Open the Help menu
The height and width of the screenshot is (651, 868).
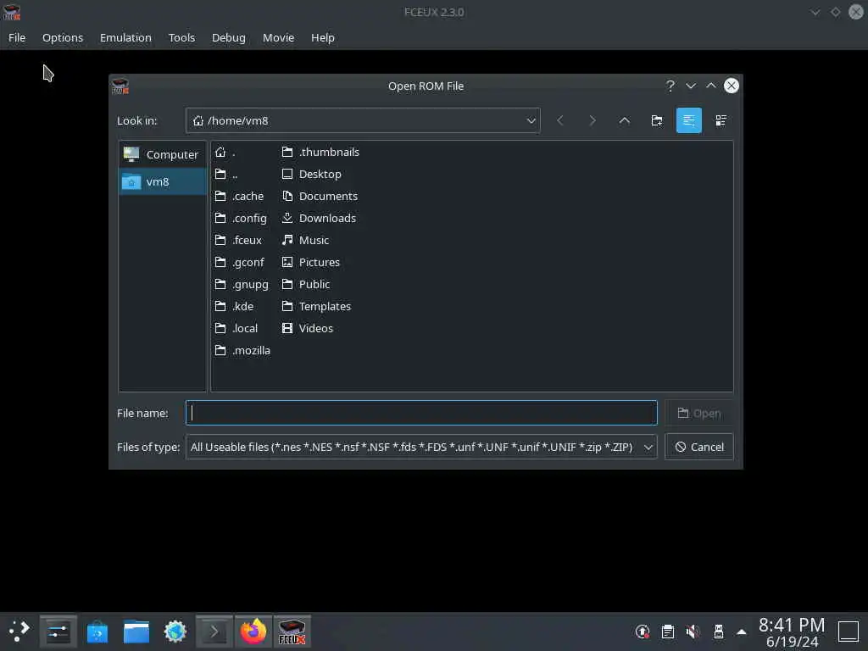323,37
